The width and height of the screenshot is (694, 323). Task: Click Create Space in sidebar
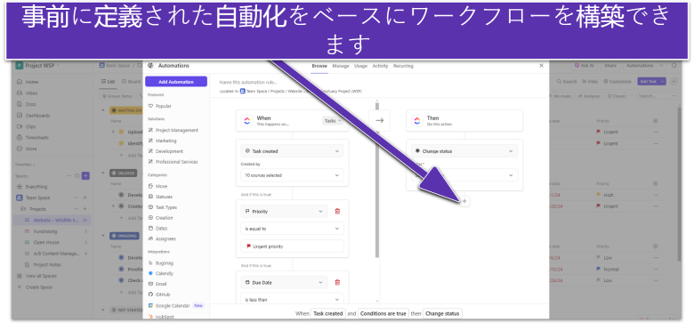click(35, 287)
